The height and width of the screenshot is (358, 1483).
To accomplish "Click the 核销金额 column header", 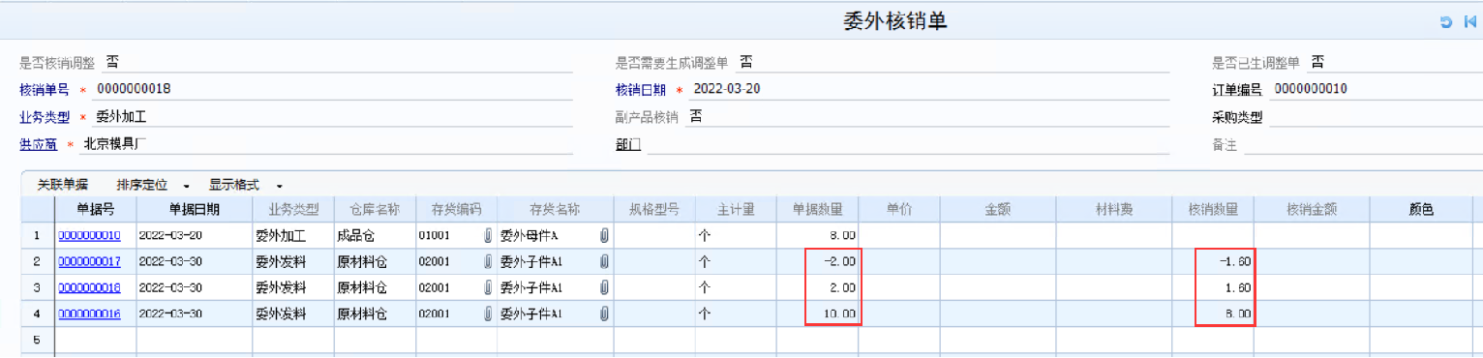I will [x=1312, y=209].
